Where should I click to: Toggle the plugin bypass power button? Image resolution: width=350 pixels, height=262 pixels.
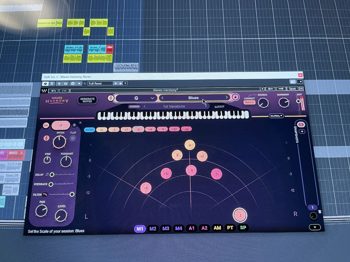pos(45,83)
